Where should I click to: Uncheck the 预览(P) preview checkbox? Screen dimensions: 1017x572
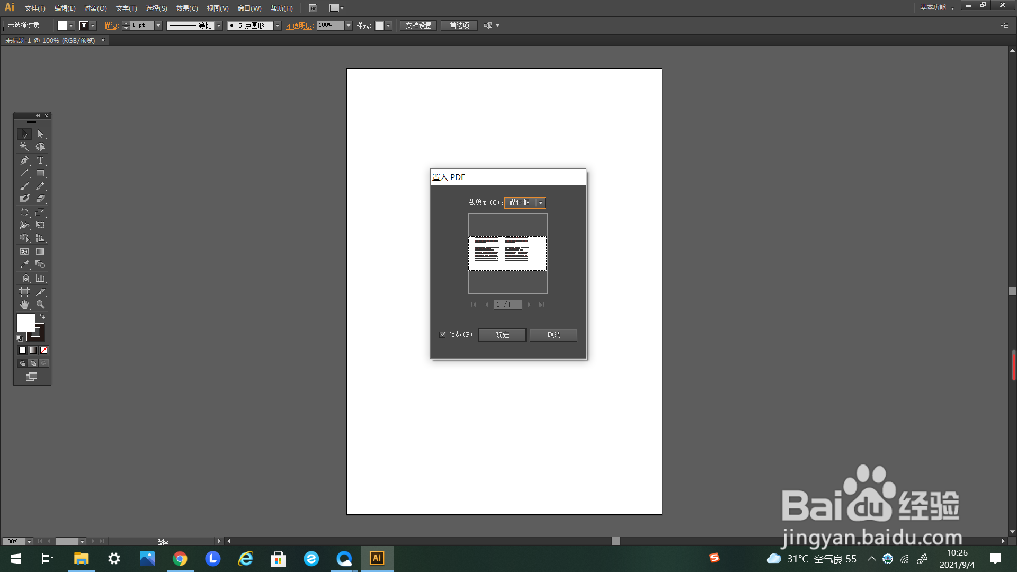pyautogui.click(x=443, y=334)
